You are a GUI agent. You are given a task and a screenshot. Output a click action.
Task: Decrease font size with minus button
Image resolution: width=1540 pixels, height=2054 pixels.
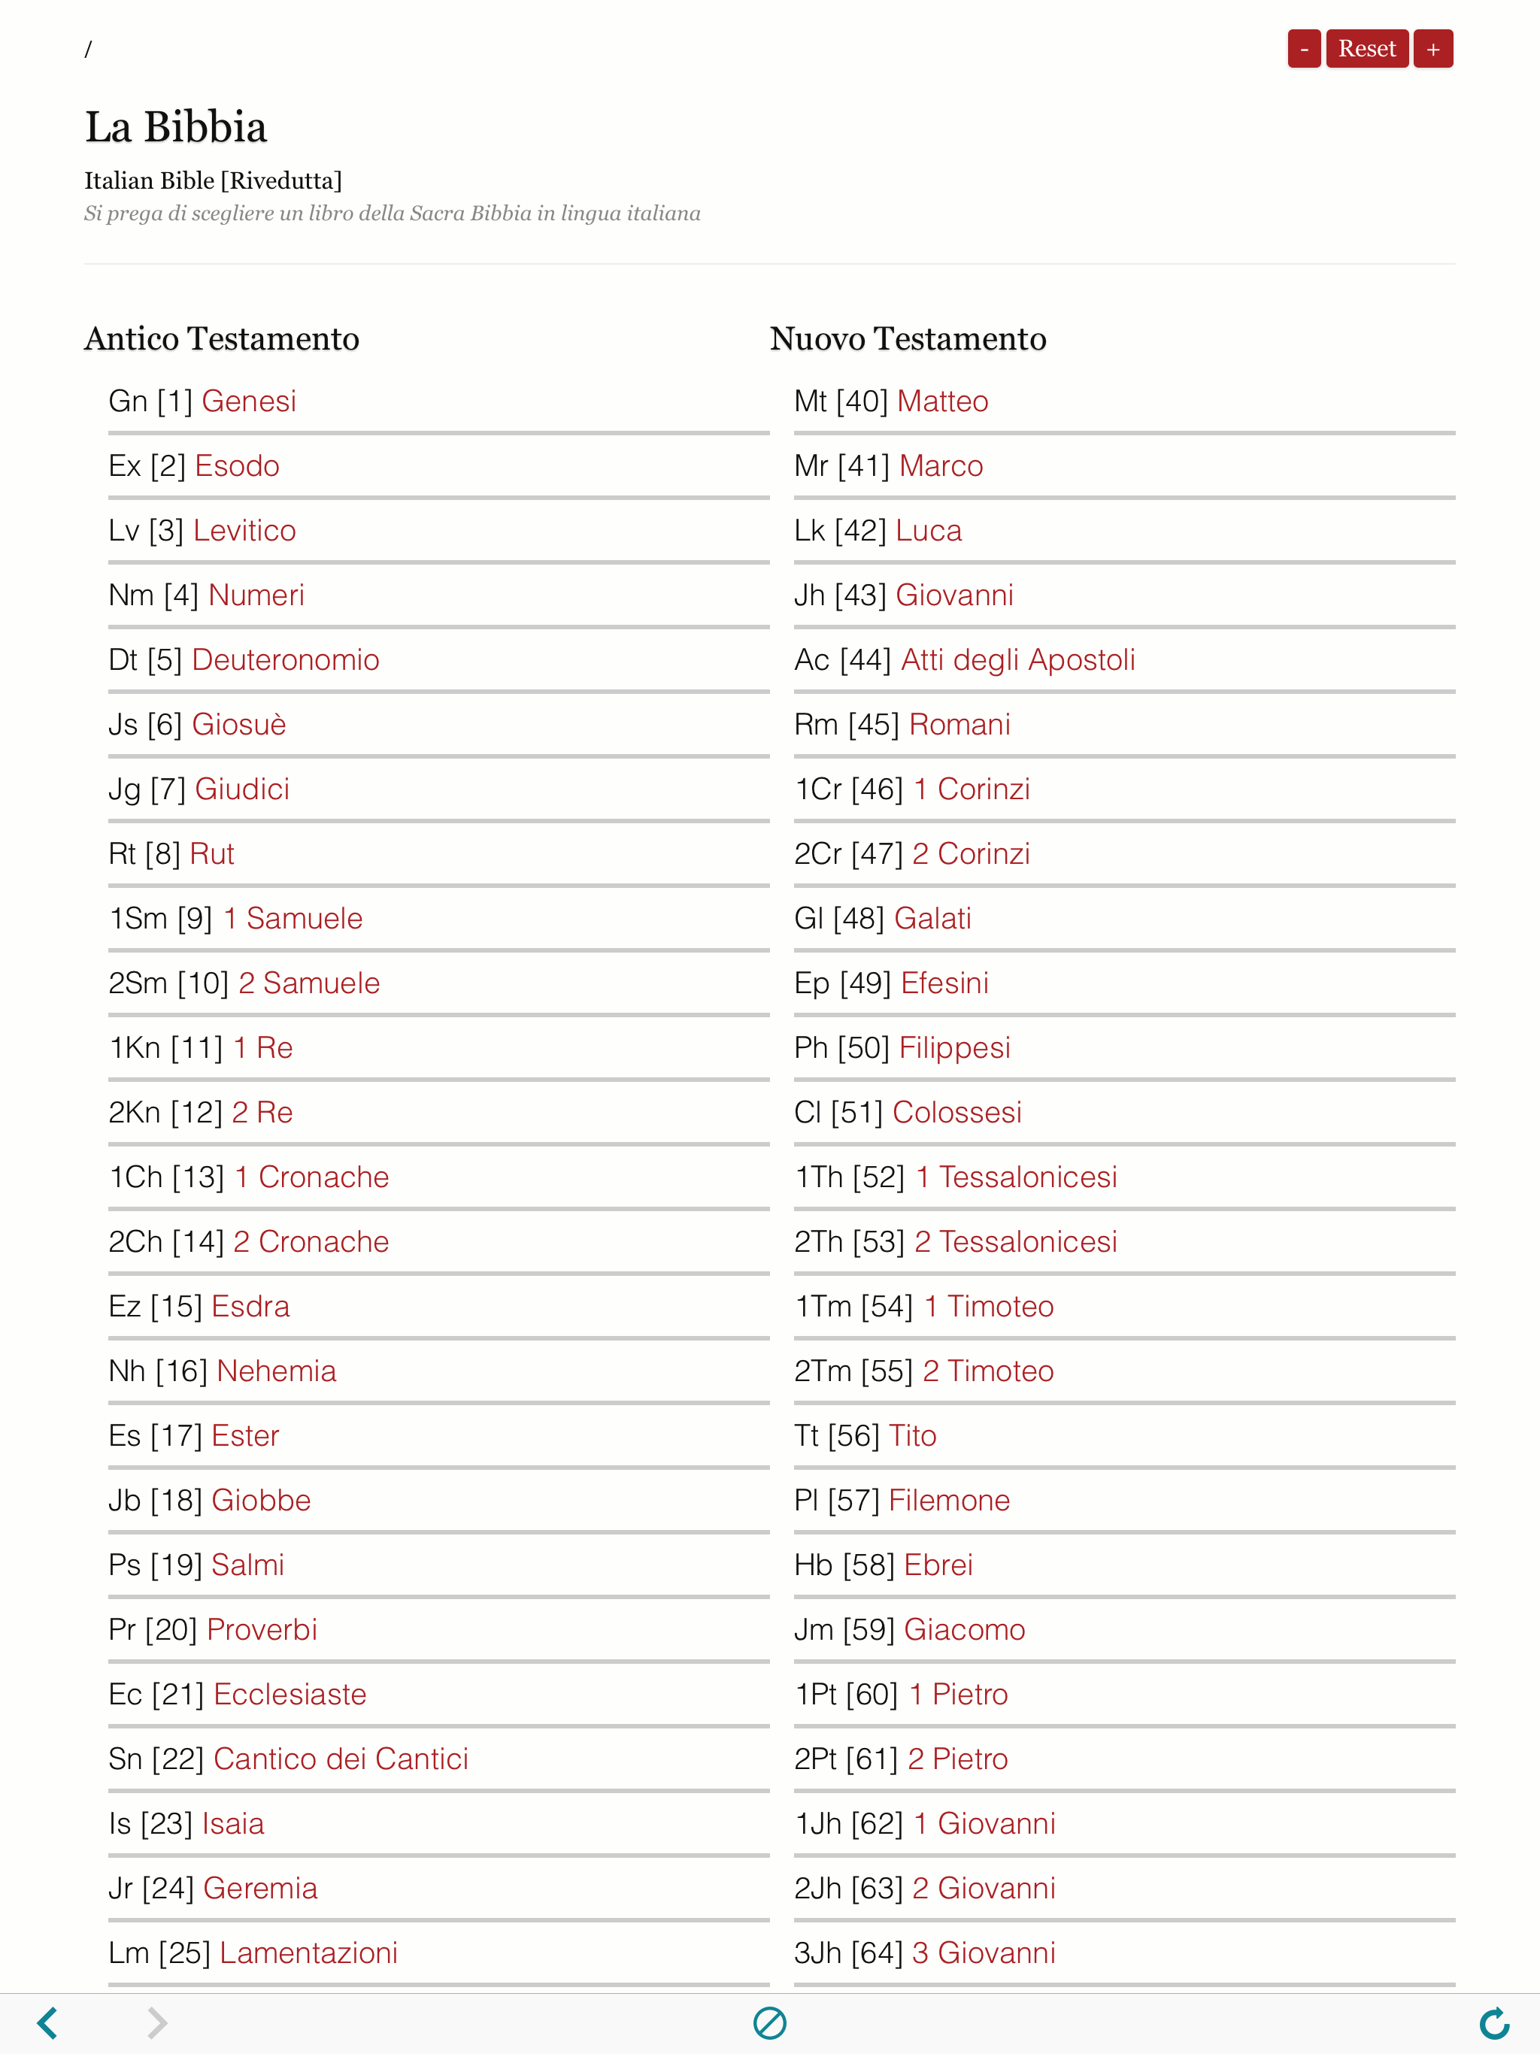[x=1304, y=49]
